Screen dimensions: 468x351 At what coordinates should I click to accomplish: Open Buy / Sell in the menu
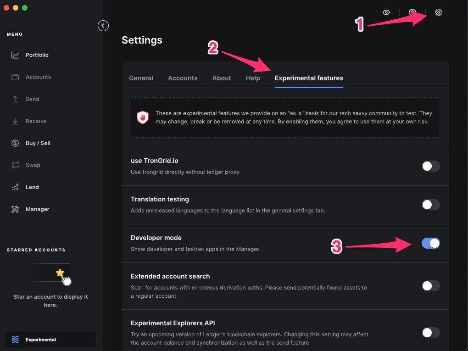coord(38,143)
